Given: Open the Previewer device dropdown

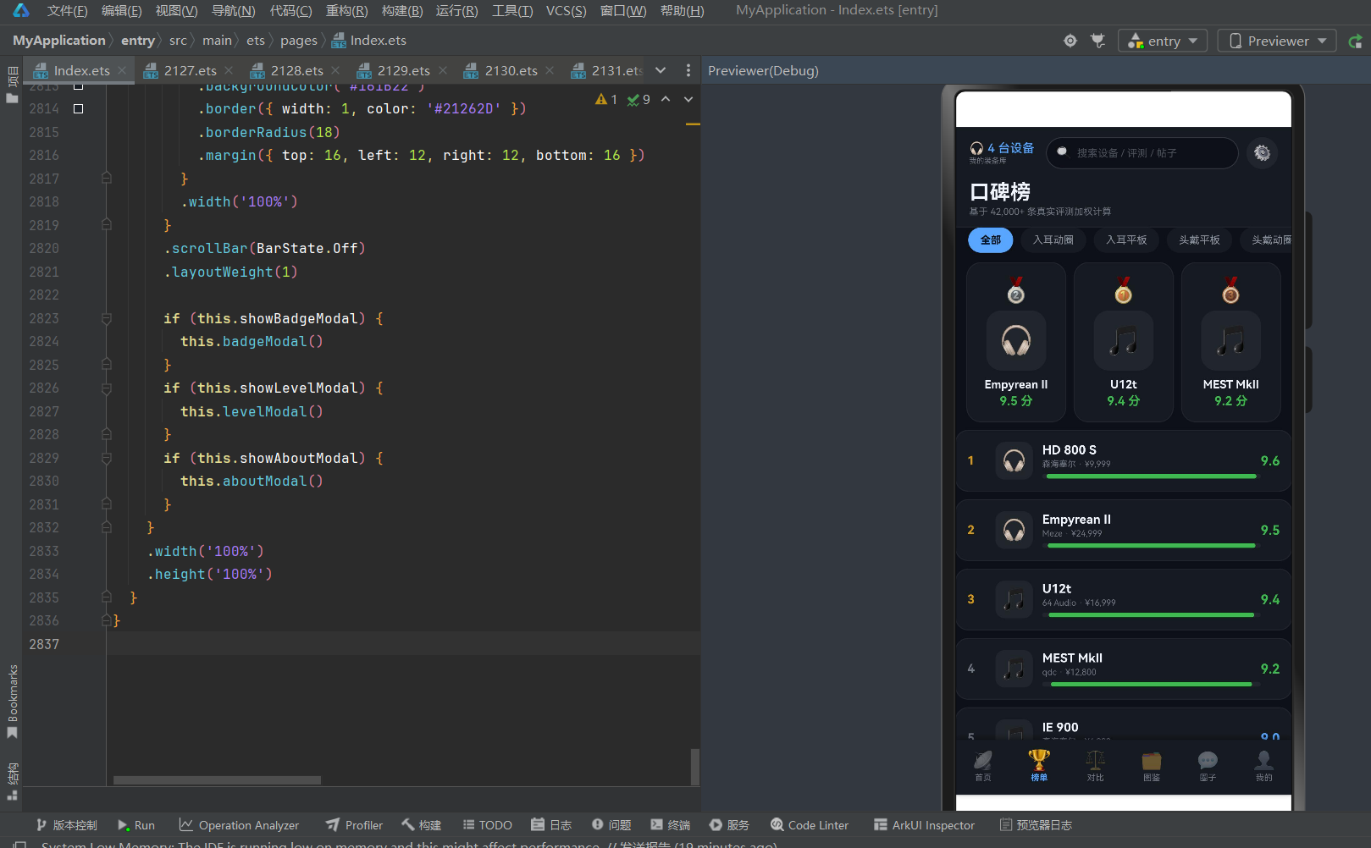Looking at the screenshot, I should 1277,41.
